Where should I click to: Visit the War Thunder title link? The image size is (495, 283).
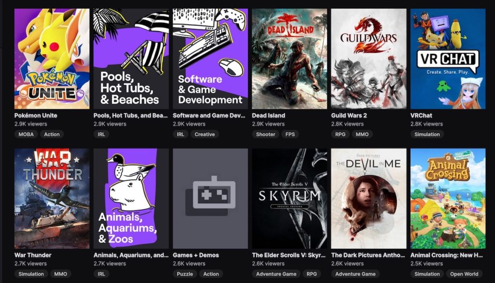(x=33, y=255)
